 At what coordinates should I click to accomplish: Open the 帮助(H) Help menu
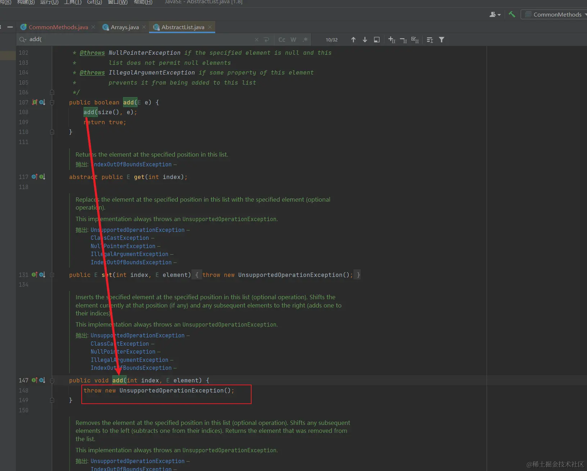point(143,2)
